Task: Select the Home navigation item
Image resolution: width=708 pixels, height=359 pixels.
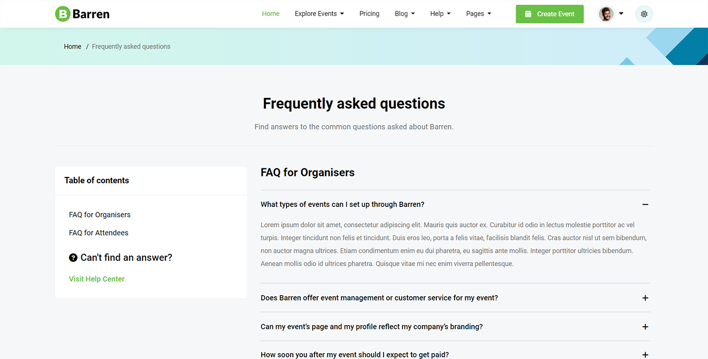Action: tap(271, 14)
